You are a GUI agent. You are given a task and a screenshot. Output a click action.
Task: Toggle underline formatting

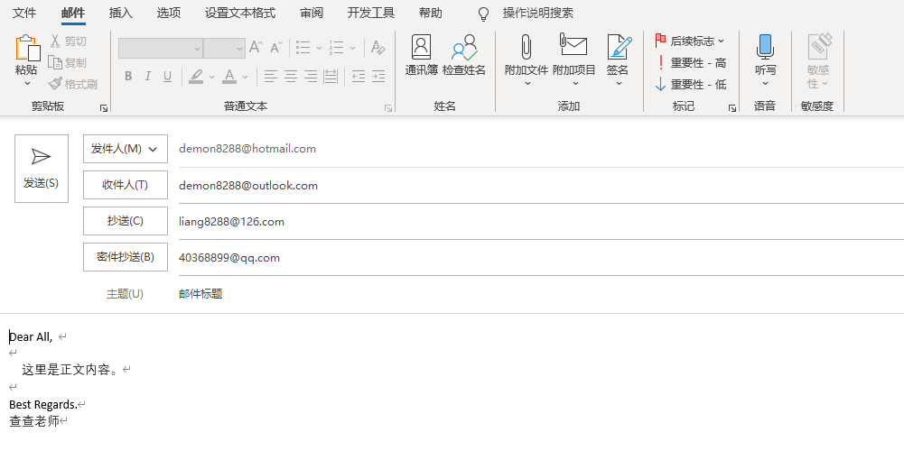[x=168, y=76]
